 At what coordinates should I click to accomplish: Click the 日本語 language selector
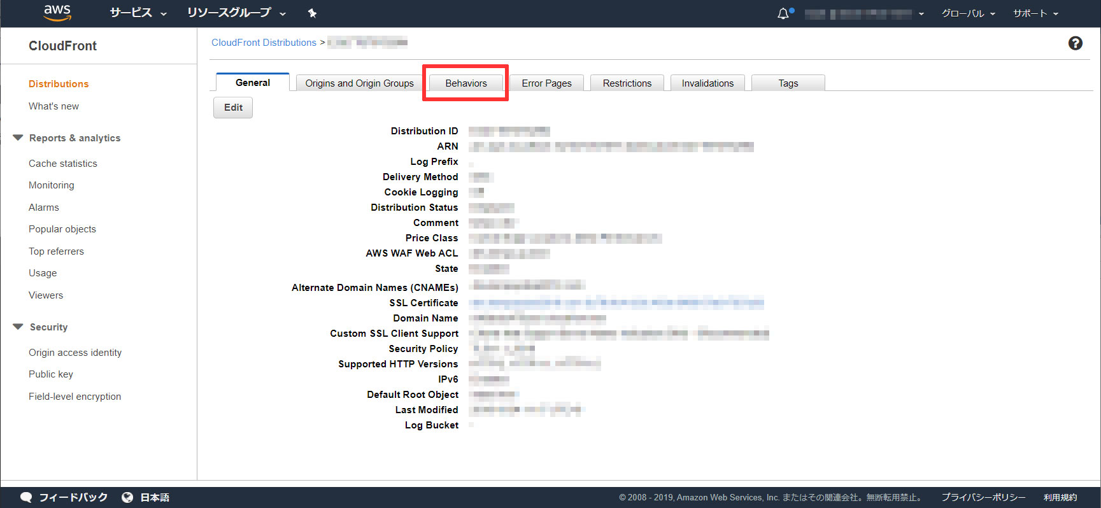point(155,497)
